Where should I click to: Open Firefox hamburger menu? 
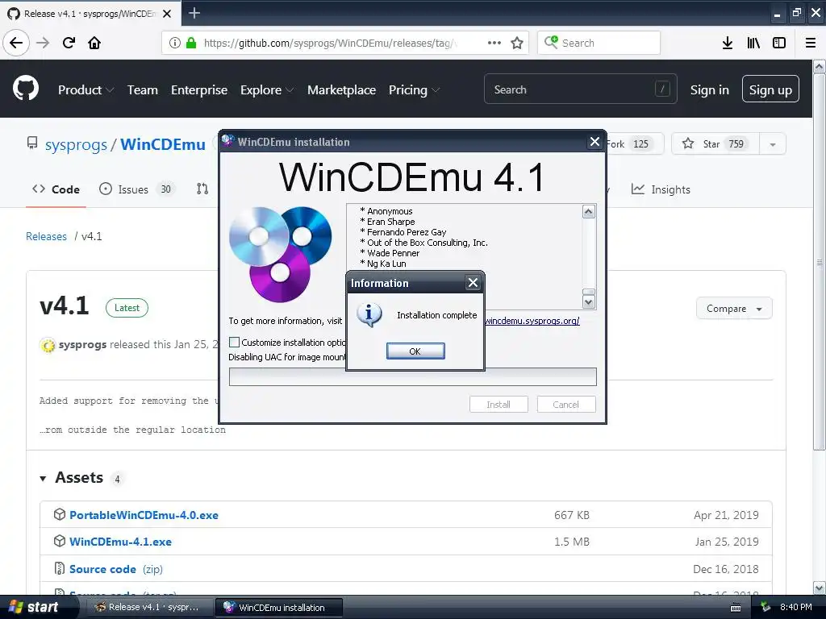(811, 43)
